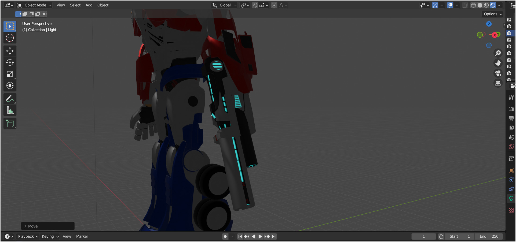Open the Texture properties checker tab

pos(511,210)
